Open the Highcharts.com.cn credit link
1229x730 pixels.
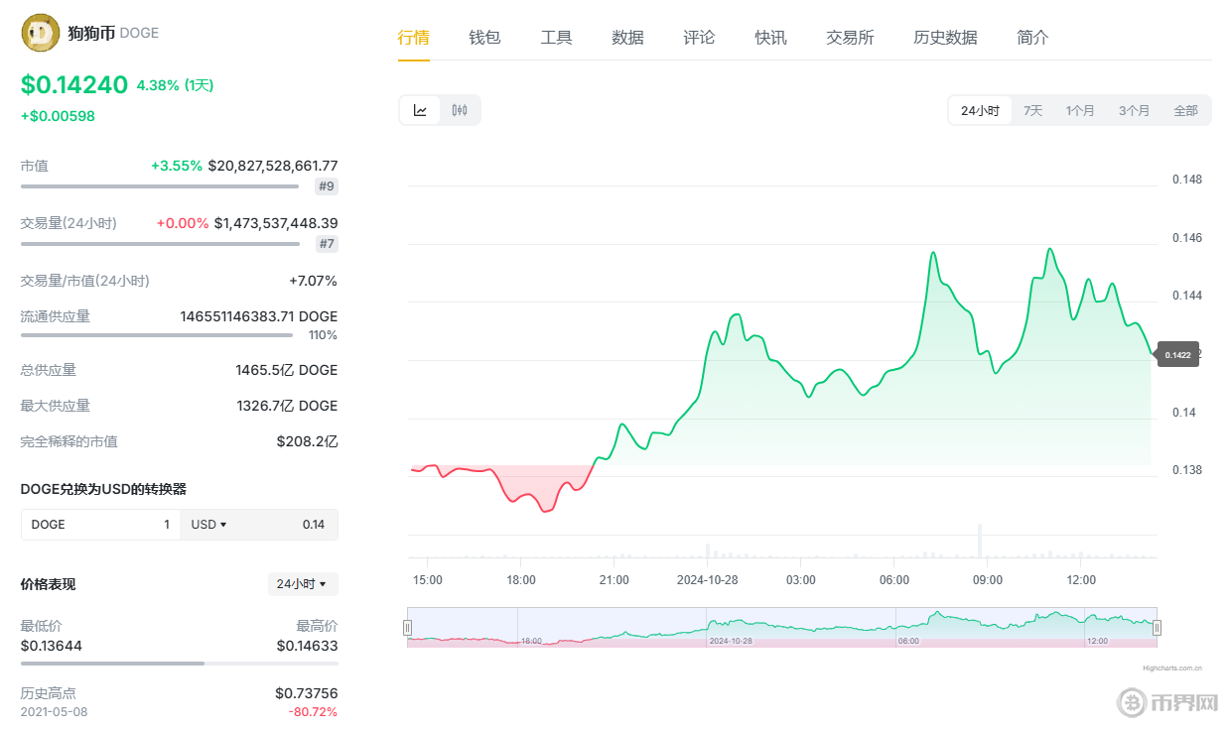tap(1172, 669)
